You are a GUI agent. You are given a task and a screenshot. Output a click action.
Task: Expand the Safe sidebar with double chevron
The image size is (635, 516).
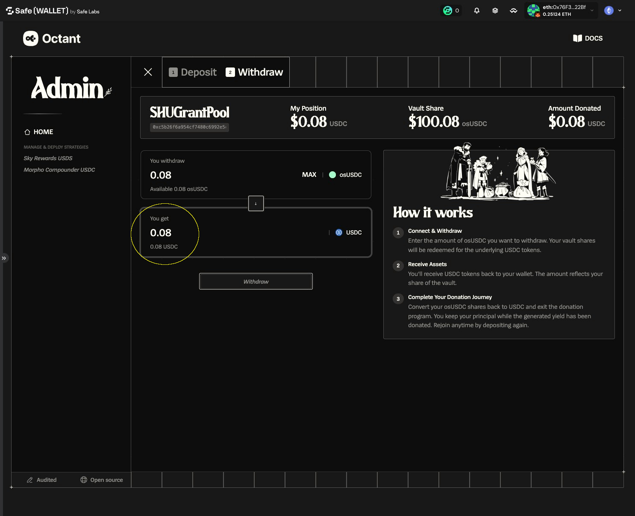click(x=4, y=258)
